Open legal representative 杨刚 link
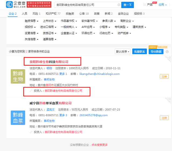The image size is (172, 151). (49, 68)
